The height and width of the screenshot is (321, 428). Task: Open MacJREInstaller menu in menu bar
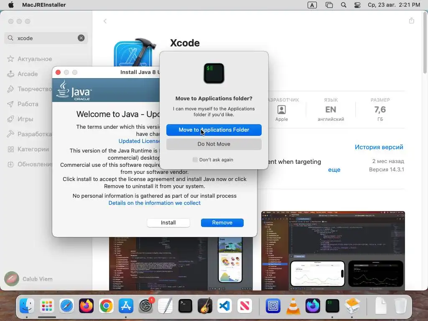[x=44, y=5]
